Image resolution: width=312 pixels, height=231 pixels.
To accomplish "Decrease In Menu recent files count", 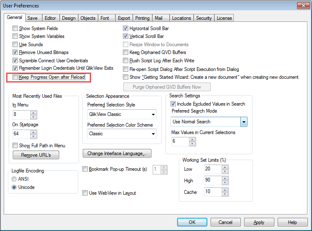I will (33, 117).
